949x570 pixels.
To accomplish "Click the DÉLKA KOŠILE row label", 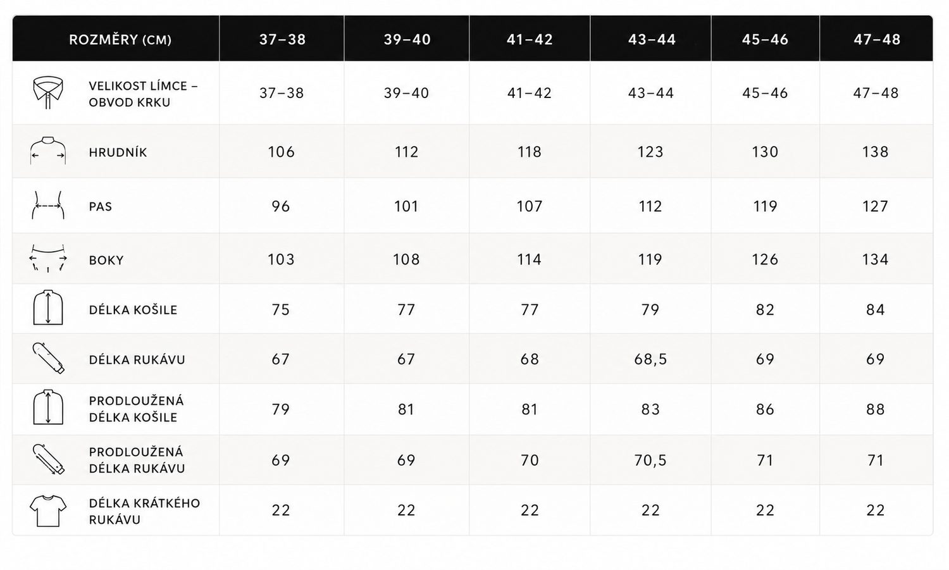I will (133, 310).
